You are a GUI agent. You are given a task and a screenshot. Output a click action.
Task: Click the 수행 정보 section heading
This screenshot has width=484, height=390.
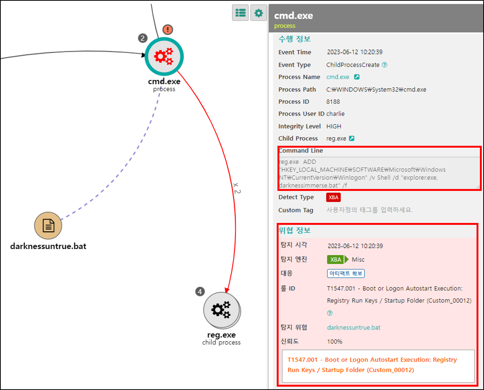point(295,39)
